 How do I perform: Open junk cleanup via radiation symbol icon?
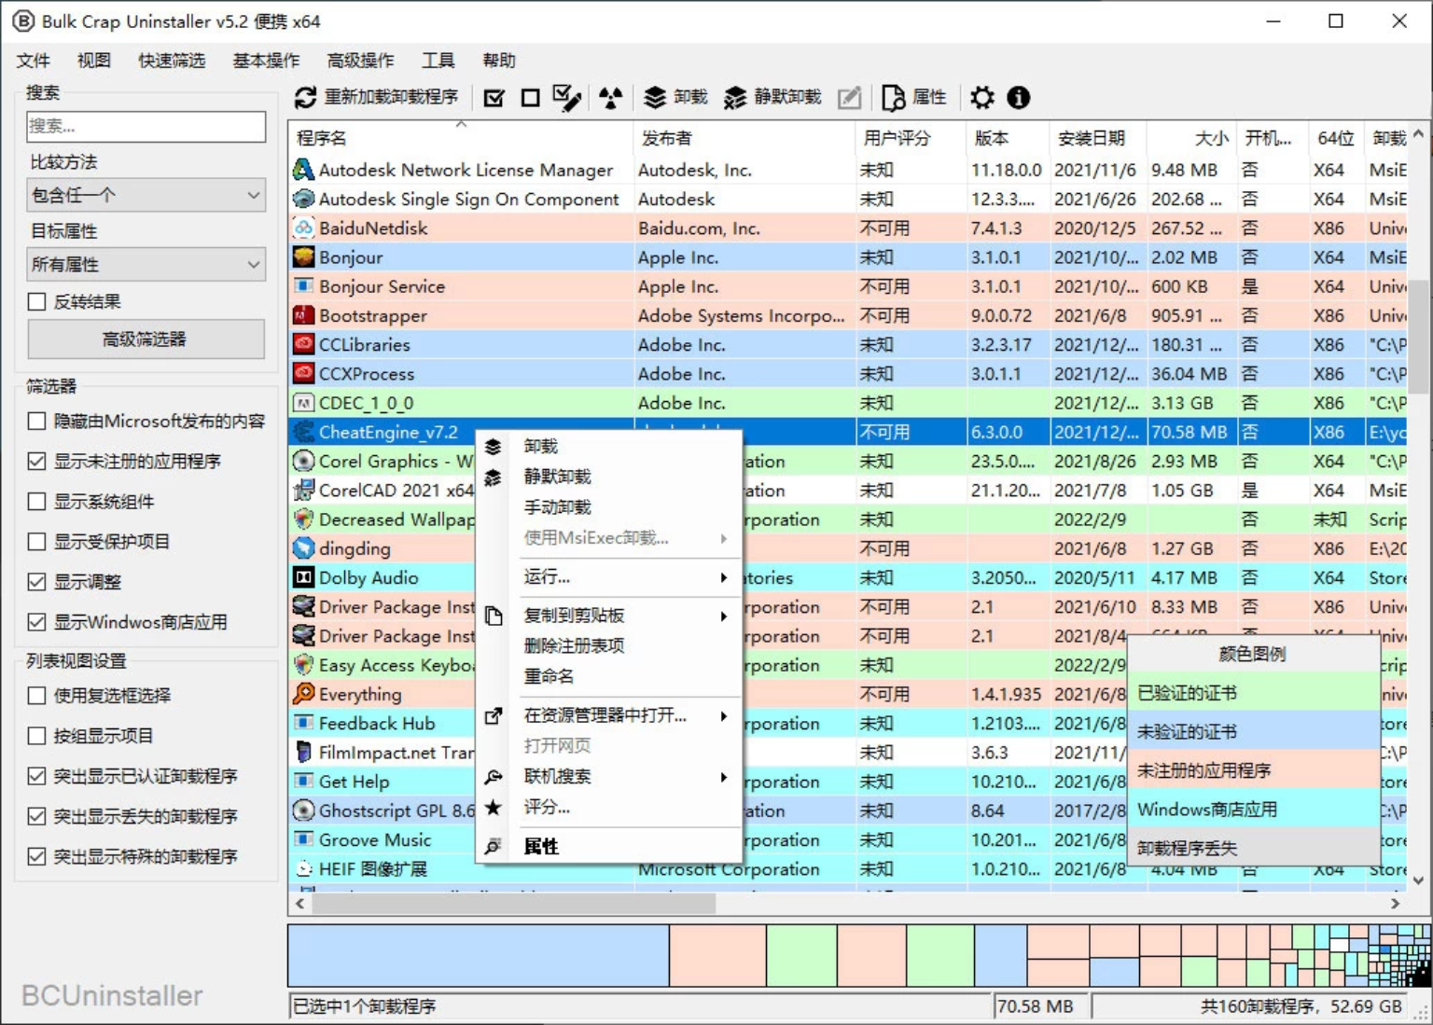coord(610,96)
